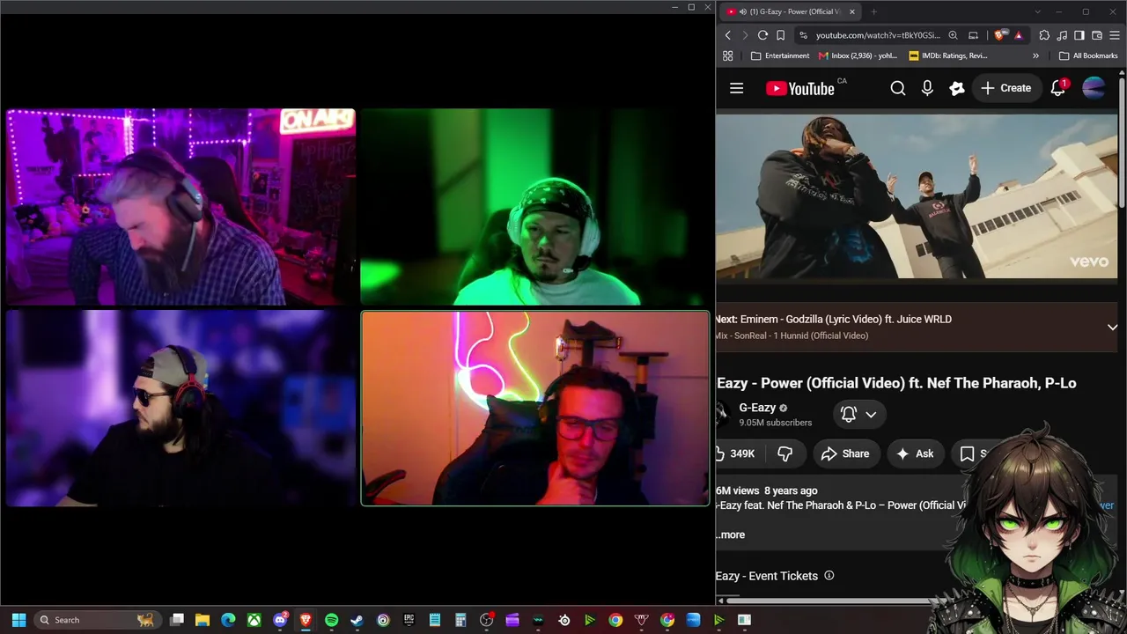The image size is (1127, 634).
Task: Open the Entertainment bookmarks folder
Action: (780, 55)
